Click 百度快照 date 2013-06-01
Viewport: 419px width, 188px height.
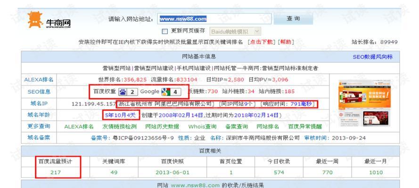click(173, 172)
